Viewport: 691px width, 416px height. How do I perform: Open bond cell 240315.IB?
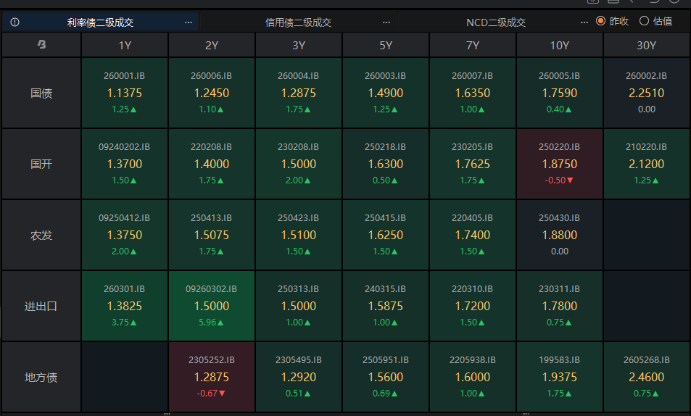click(386, 306)
